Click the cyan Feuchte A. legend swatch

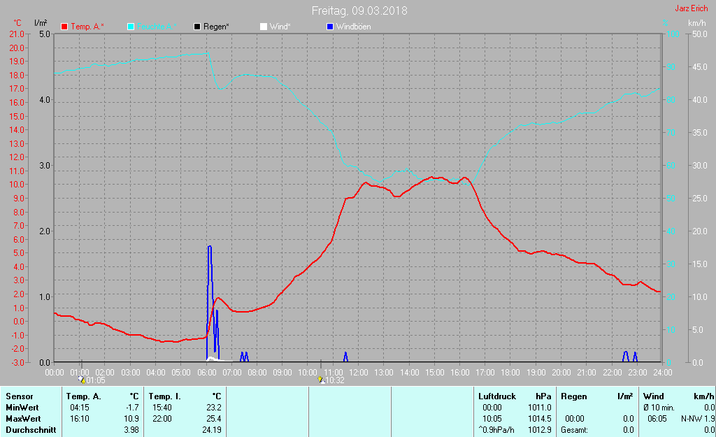(x=131, y=27)
